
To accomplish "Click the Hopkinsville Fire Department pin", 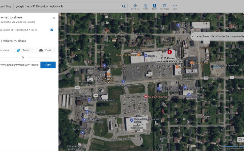I will 88,77.
